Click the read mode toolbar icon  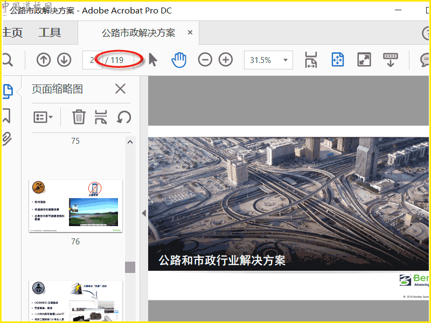click(x=390, y=60)
